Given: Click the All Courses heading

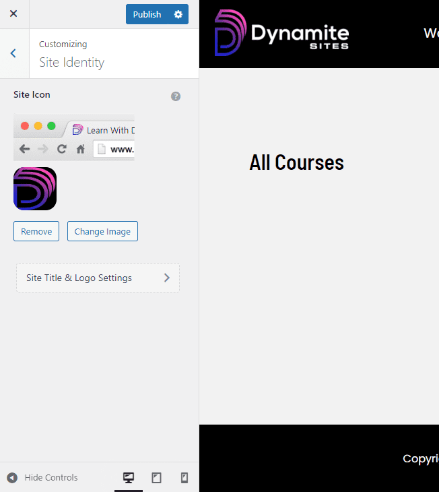Looking at the screenshot, I should tap(296, 162).
